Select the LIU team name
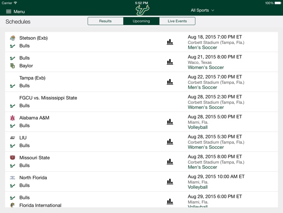The width and height of the screenshot is (283, 213). coord(23,138)
